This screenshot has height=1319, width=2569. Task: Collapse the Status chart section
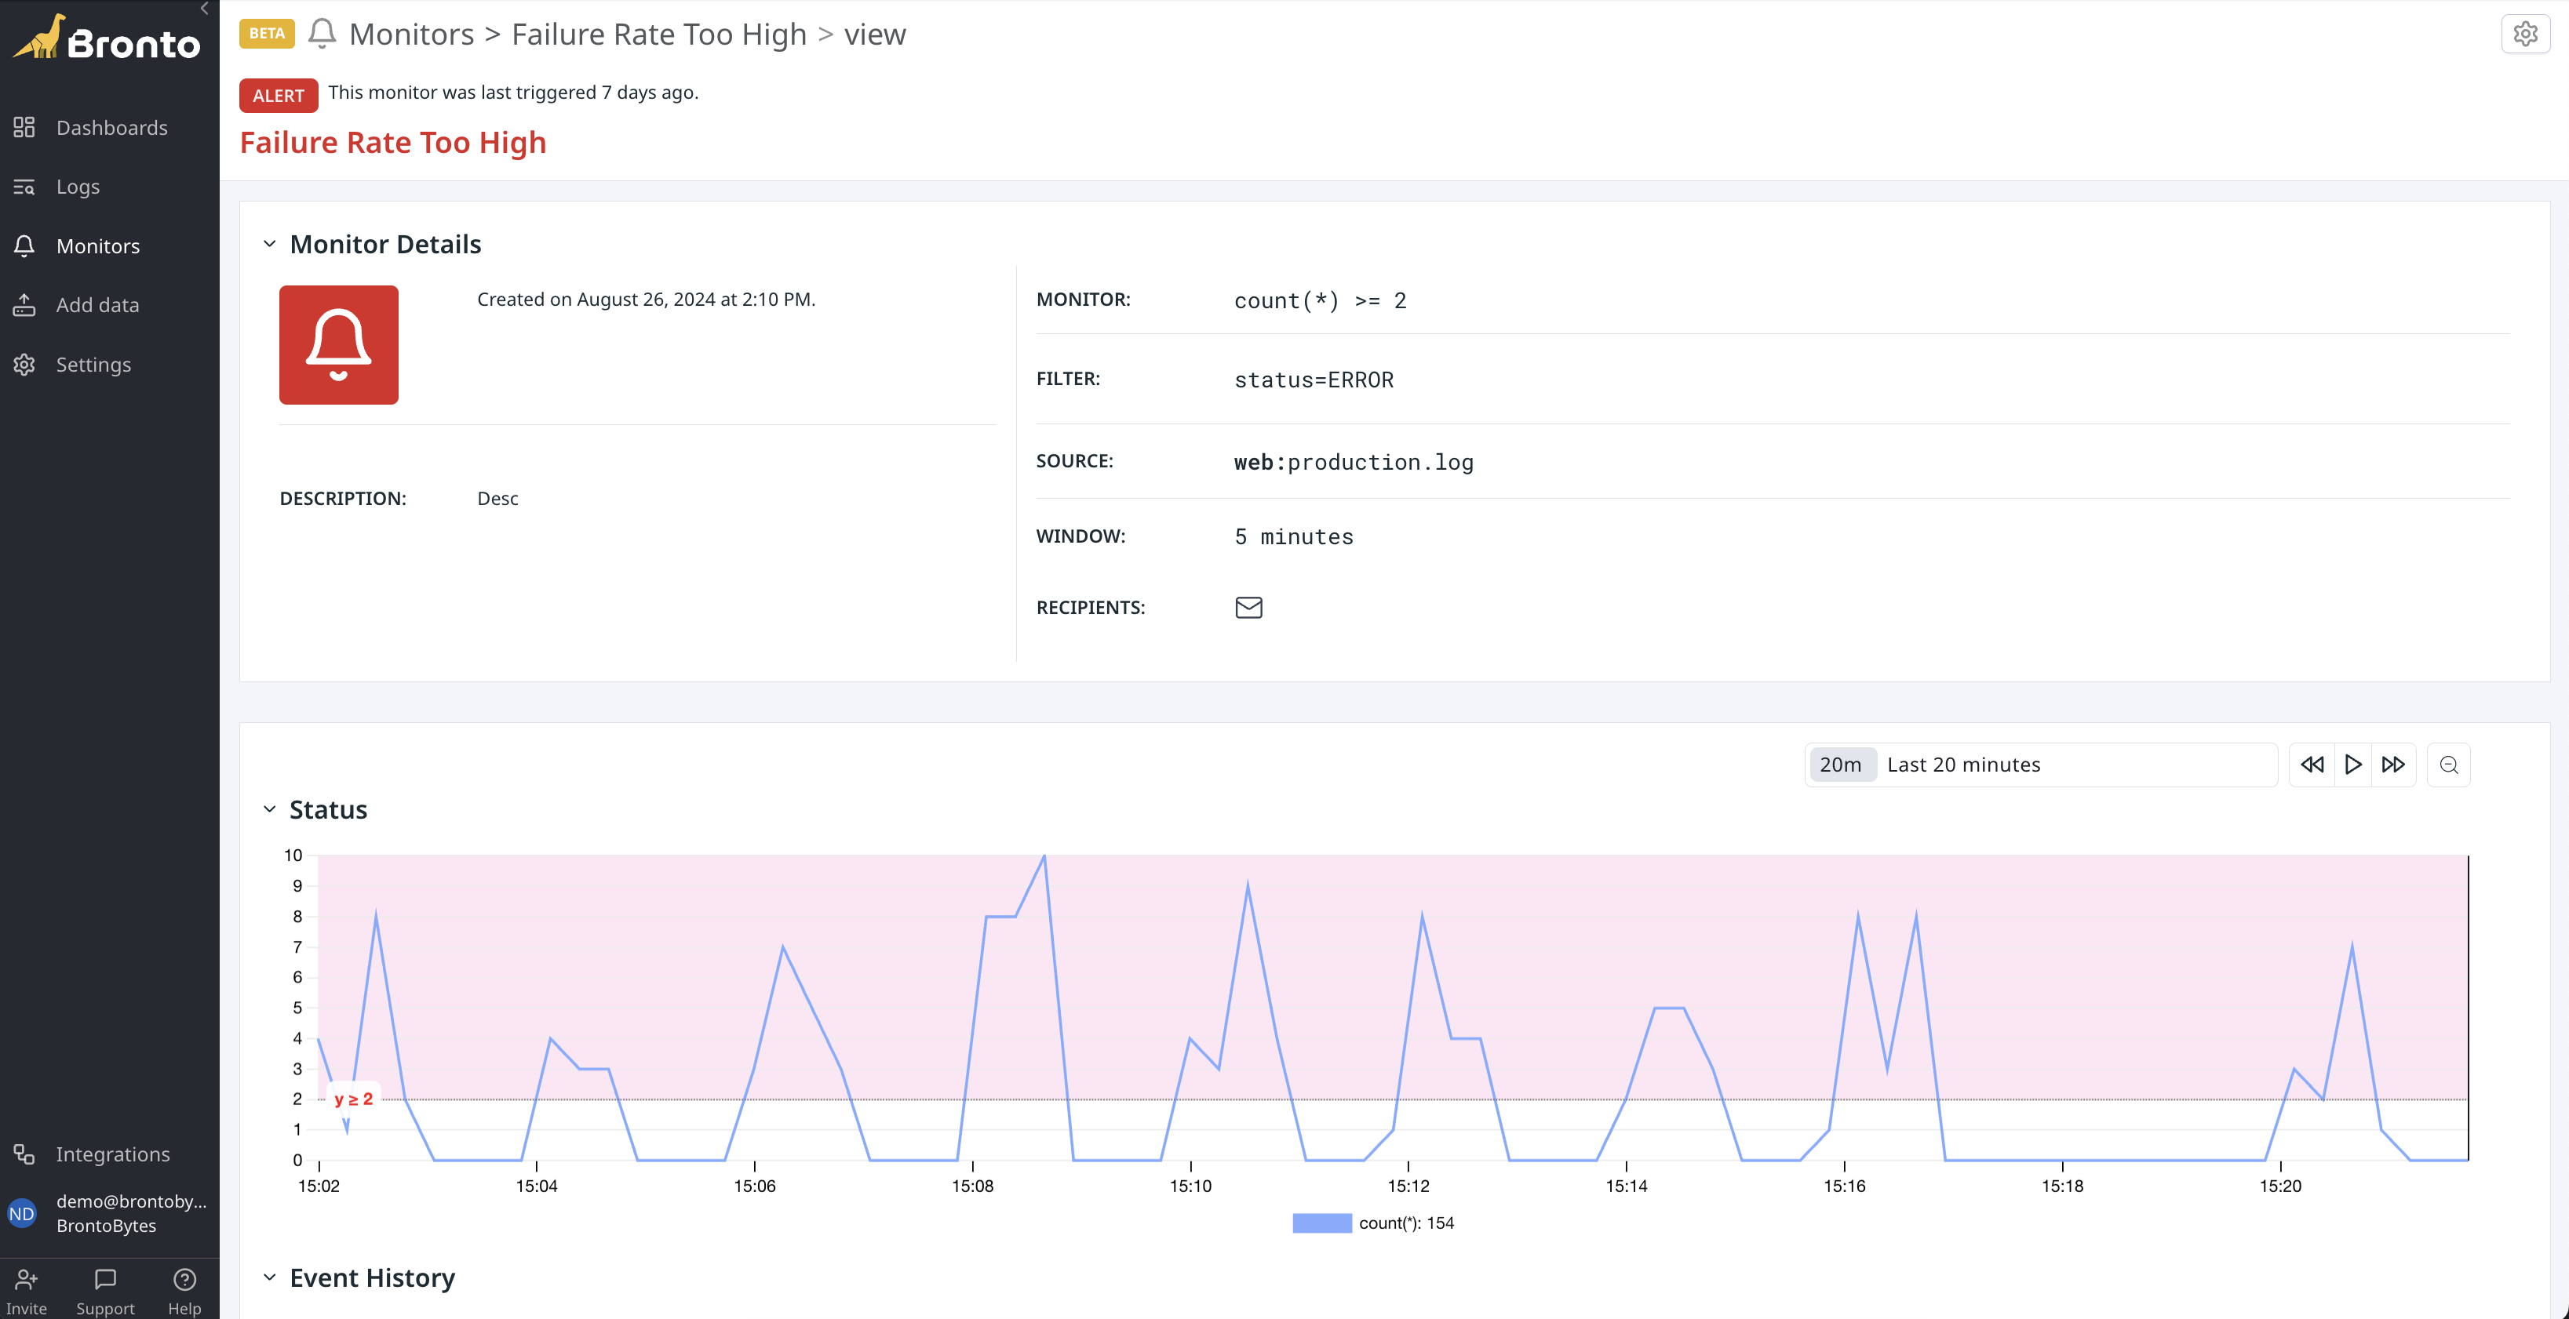pyautogui.click(x=268, y=809)
